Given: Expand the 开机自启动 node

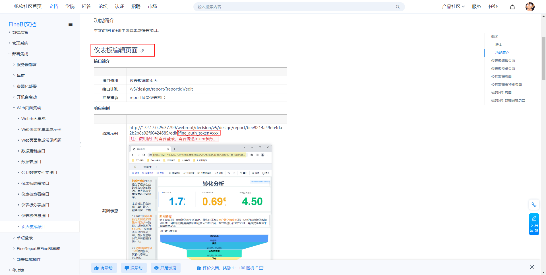Looking at the screenshot, I should click(x=14, y=97).
